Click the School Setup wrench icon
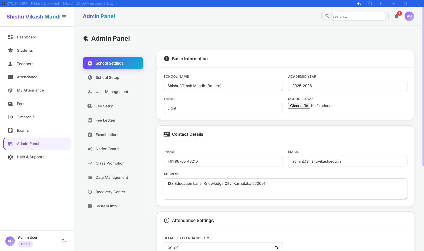This screenshot has height=251, width=424. coord(90,78)
